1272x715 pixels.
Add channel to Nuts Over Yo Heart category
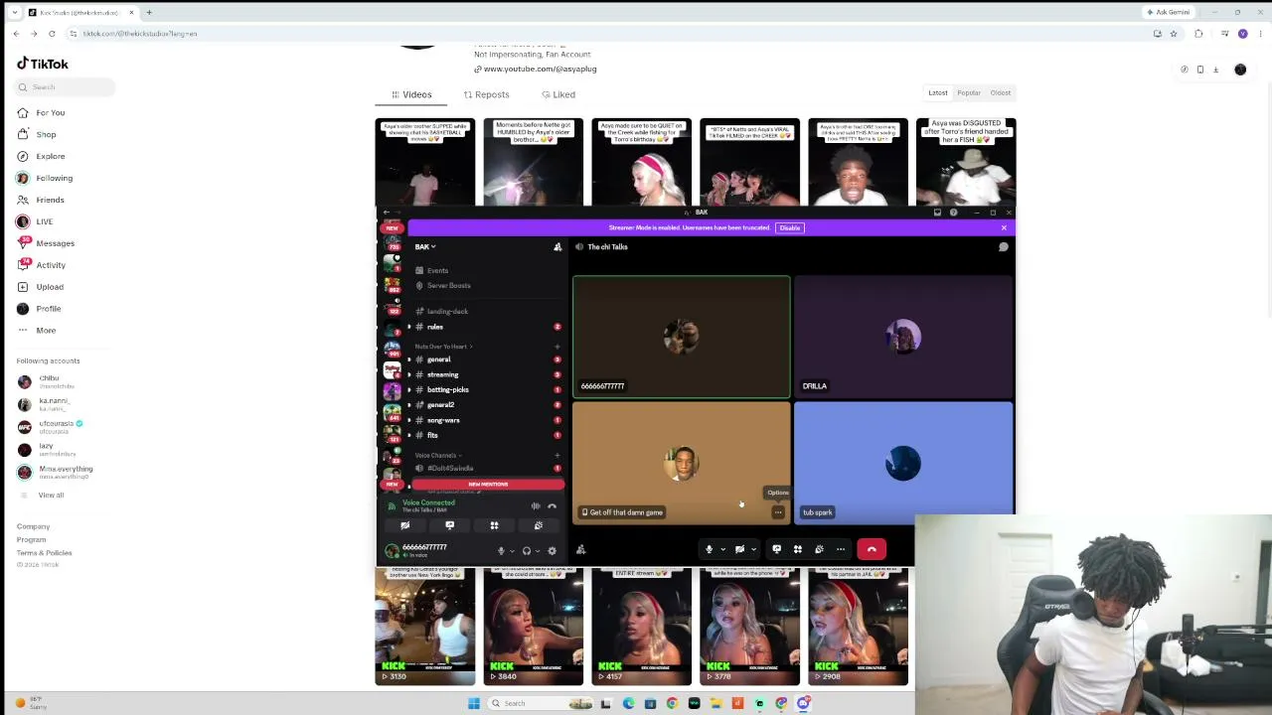(x=556, y=347)
